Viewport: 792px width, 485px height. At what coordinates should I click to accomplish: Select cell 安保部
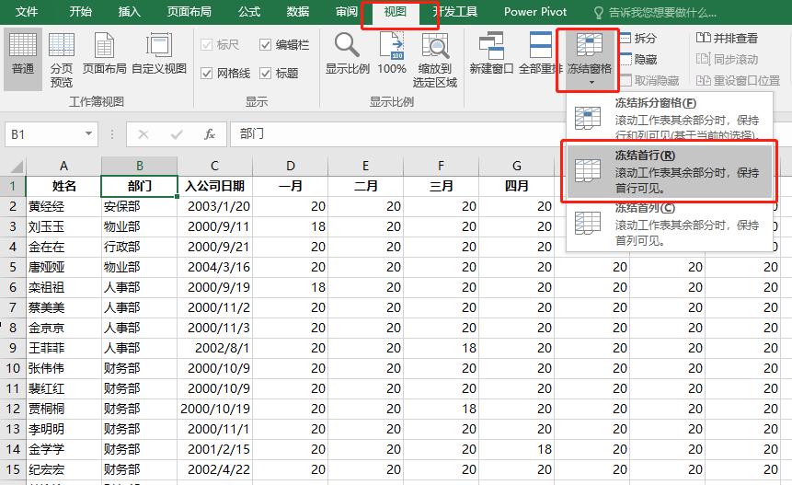pos(139,206)
